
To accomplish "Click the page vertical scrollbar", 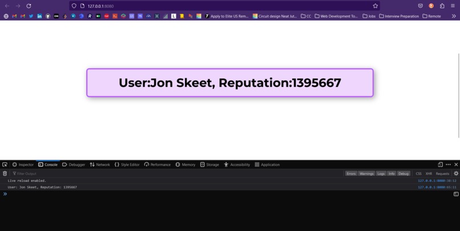I will (x=459, y=95).
